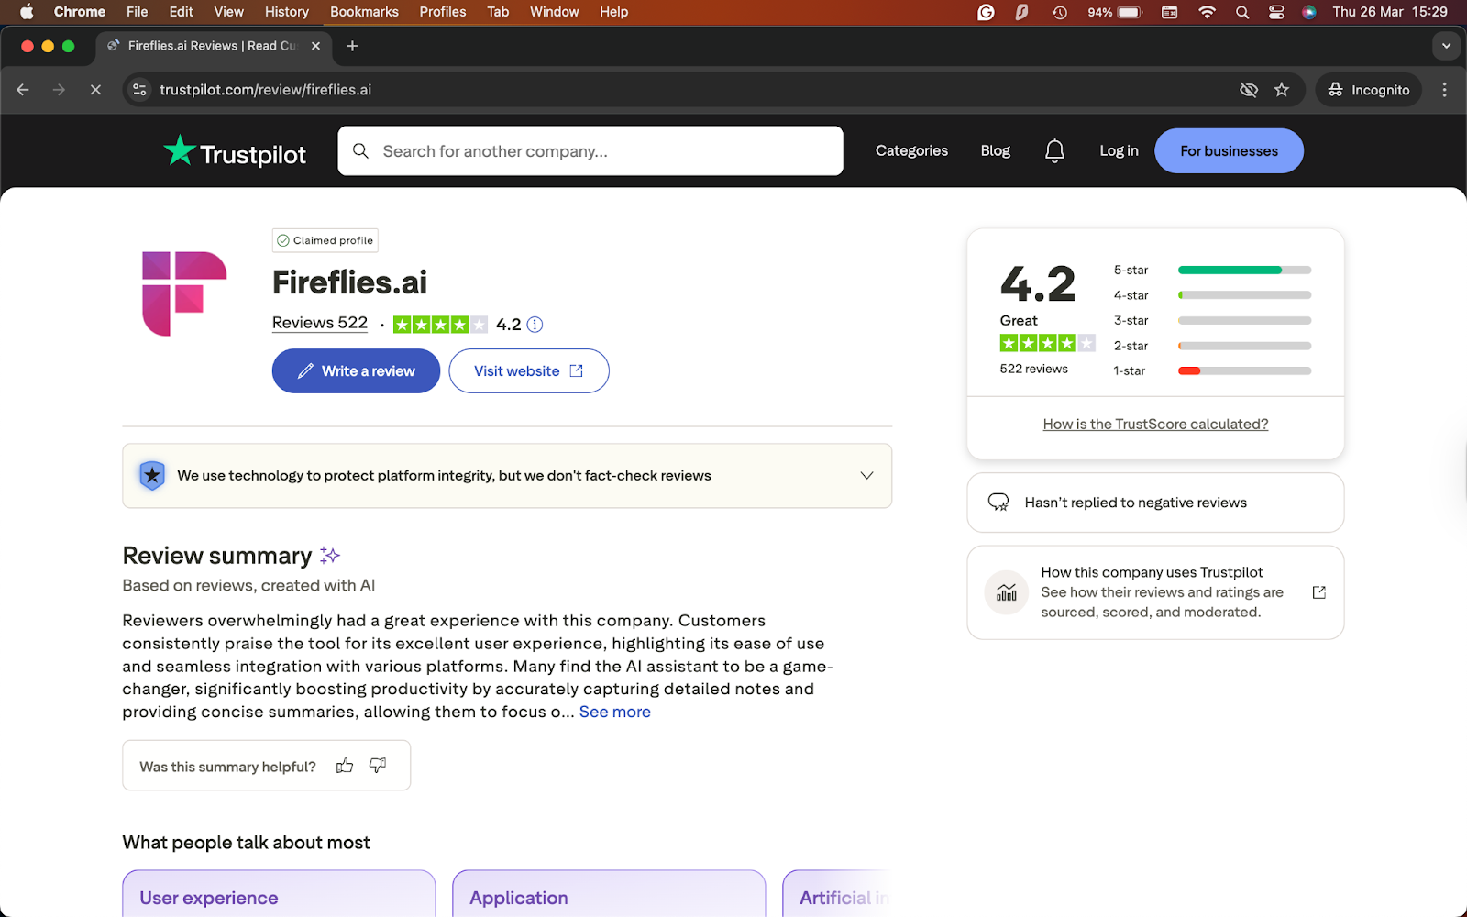Screen dimensions: 1467x917
Task: Click the external link icon in the Trustpilot usage card
Action: pos(1319,592)
